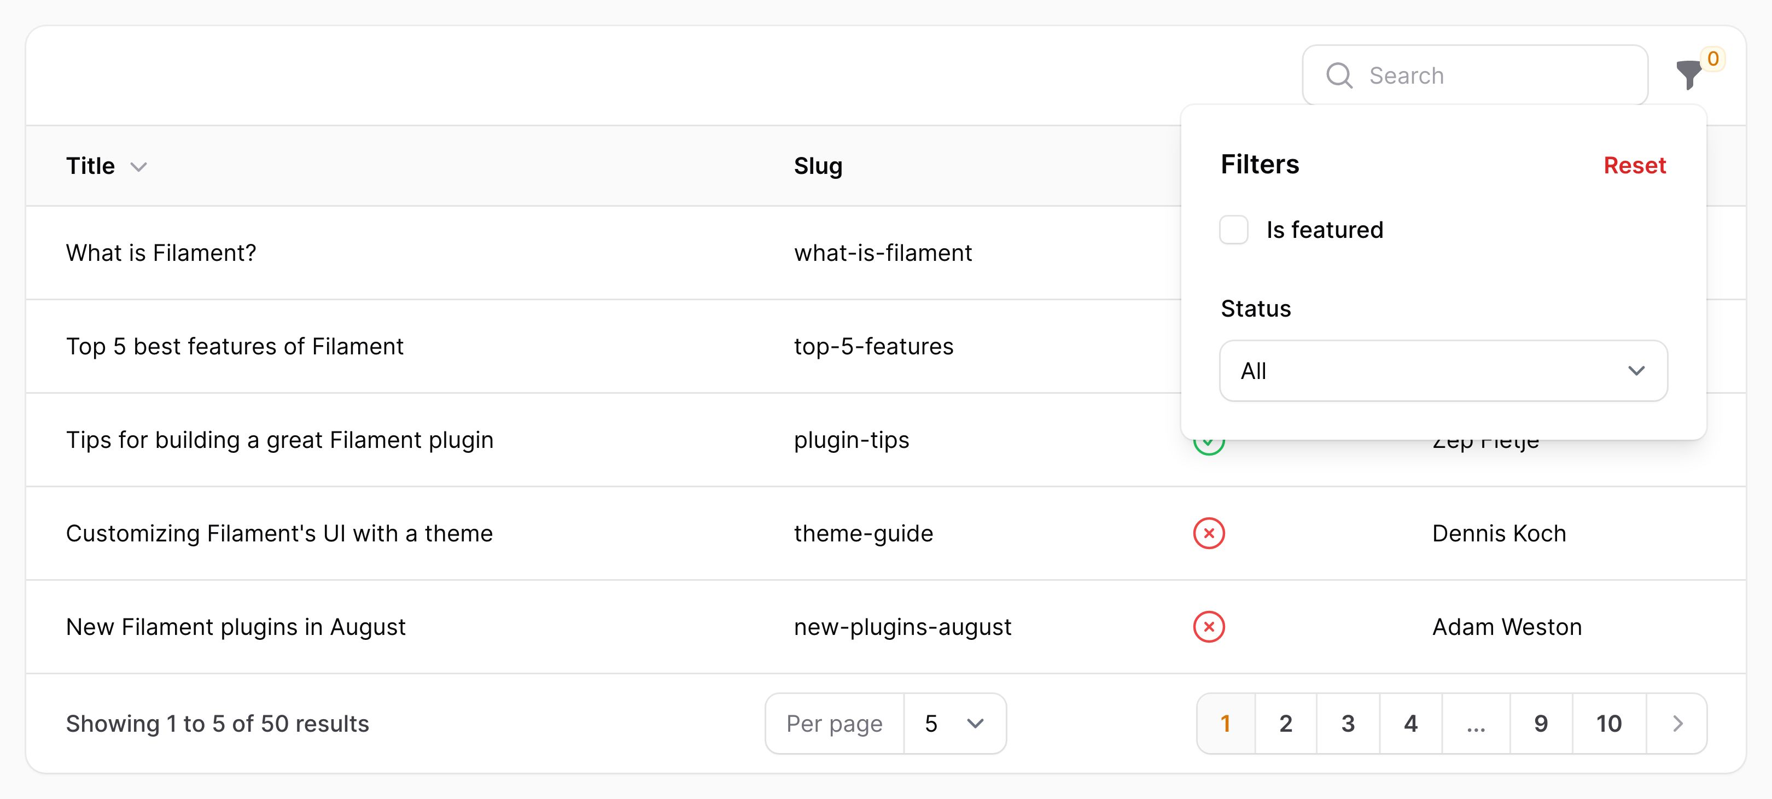This screenshot has height=799, width=1772.
Task: Go to page 9
Action: tap(1541, 724)
